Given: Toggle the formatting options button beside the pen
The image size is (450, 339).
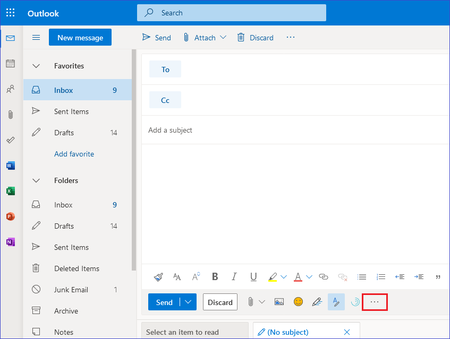Looking at the screenshot, I should tap(336, 302).
